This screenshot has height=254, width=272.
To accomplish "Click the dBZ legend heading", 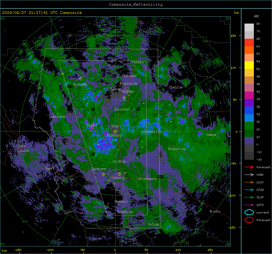I will [x=256, y=16].
